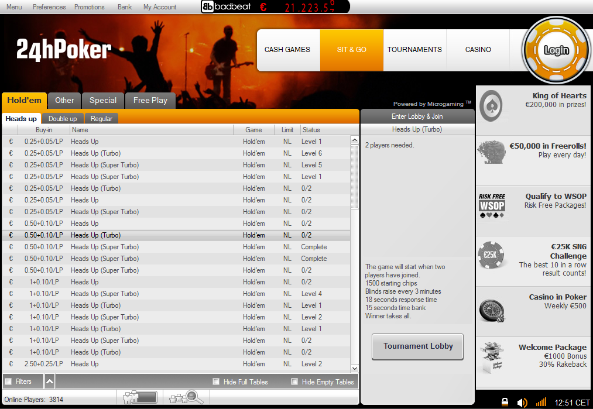Switch to the Special game tab

(103, 101)
